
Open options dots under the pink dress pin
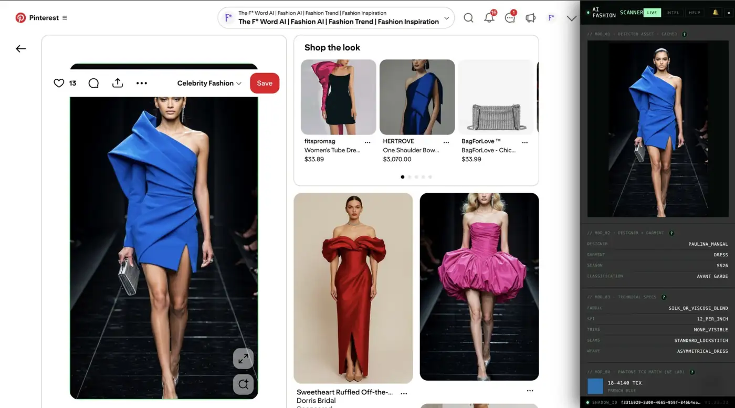pyautogui.click(x=530, y=391)
